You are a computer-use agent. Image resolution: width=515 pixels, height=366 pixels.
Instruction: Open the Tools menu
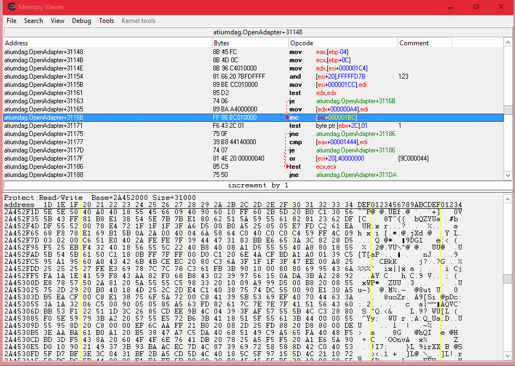tap(106, 21)
